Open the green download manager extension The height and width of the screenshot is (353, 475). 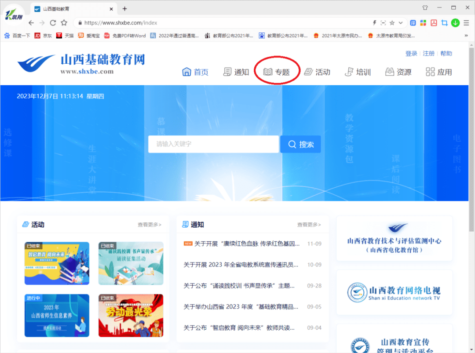pos(455,23)
